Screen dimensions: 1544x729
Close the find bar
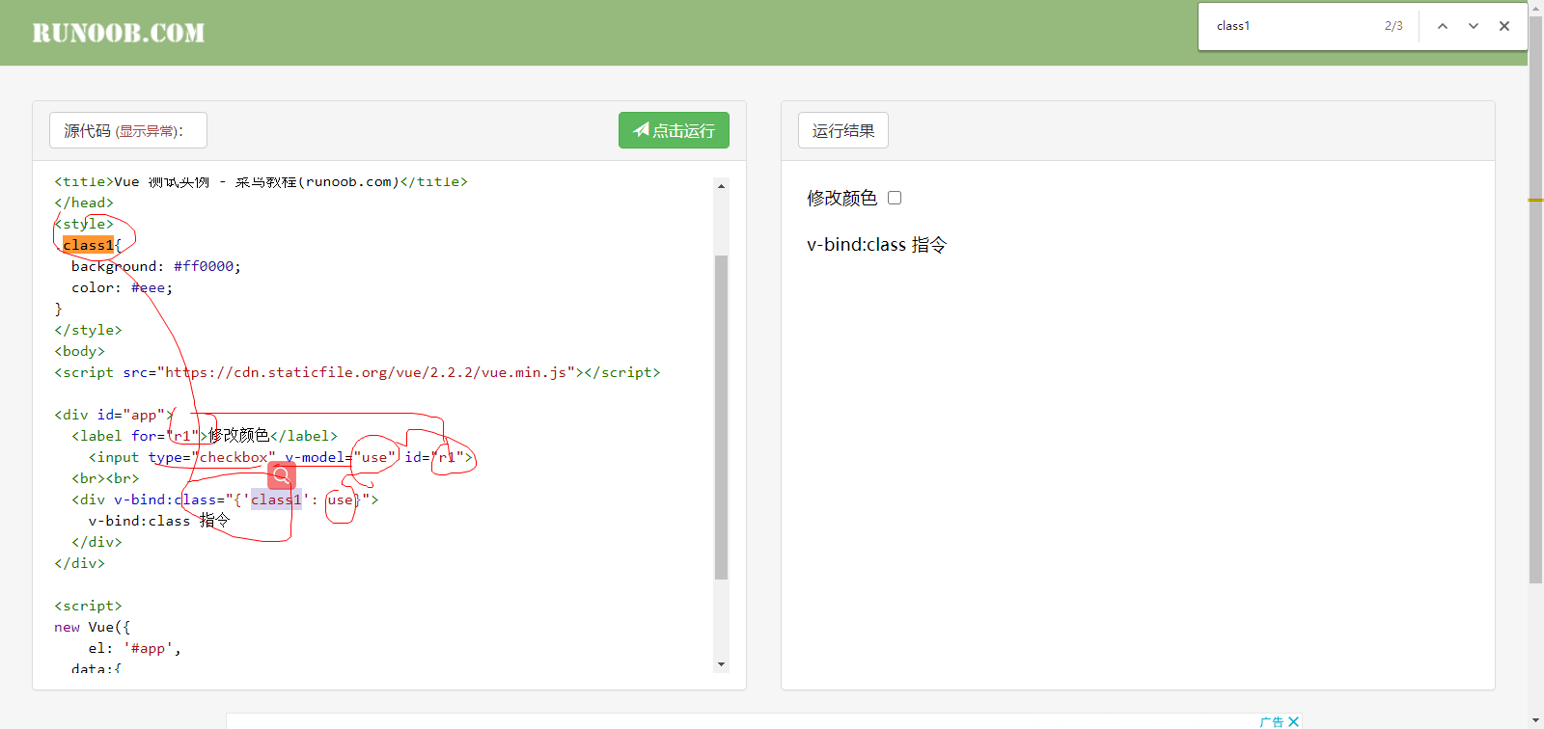(x=1503, y=26)
